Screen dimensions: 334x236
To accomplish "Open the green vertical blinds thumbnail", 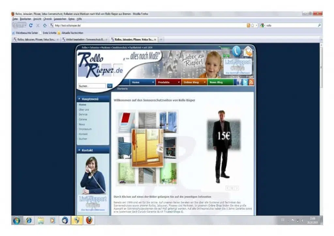I will (x=126, y=173).
